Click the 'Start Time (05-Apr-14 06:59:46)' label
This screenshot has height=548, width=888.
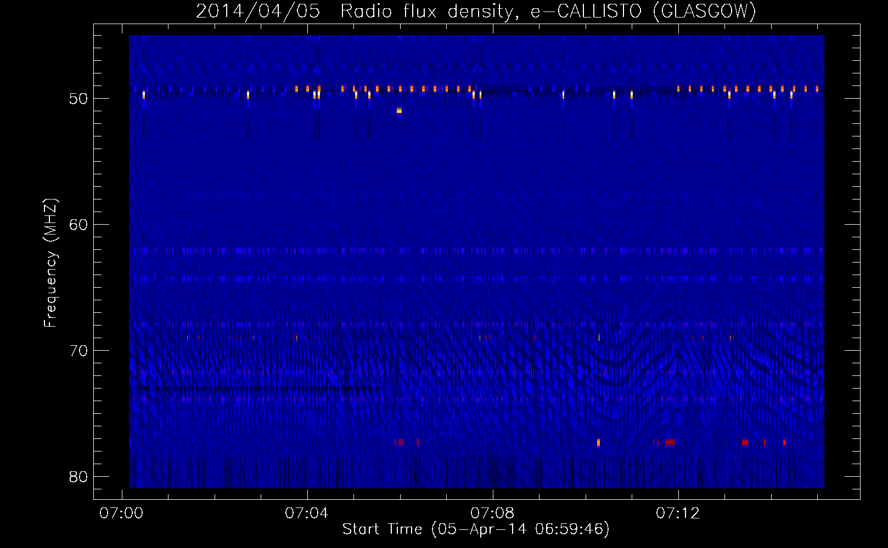point(476,529)
